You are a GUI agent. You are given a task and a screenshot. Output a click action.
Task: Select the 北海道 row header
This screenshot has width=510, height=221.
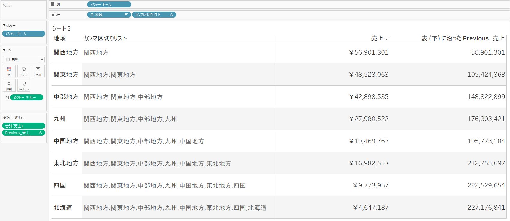[x=63, y=208]
